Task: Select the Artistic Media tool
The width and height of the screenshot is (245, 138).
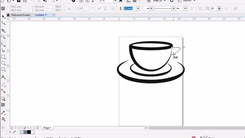Action: (x=3, y=50)
